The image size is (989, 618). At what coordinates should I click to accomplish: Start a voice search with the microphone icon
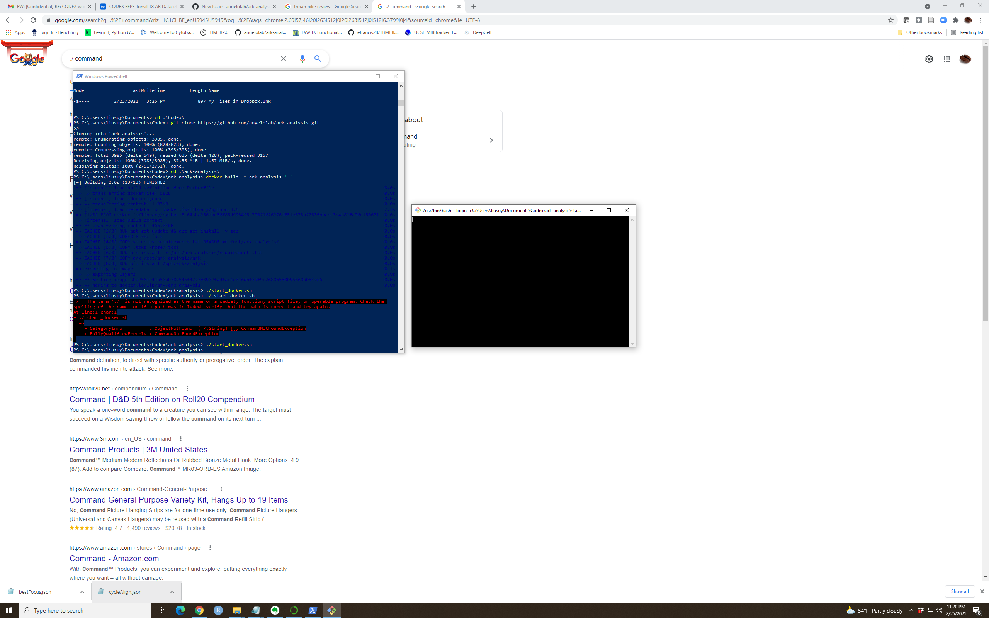[x=302, y=58]
